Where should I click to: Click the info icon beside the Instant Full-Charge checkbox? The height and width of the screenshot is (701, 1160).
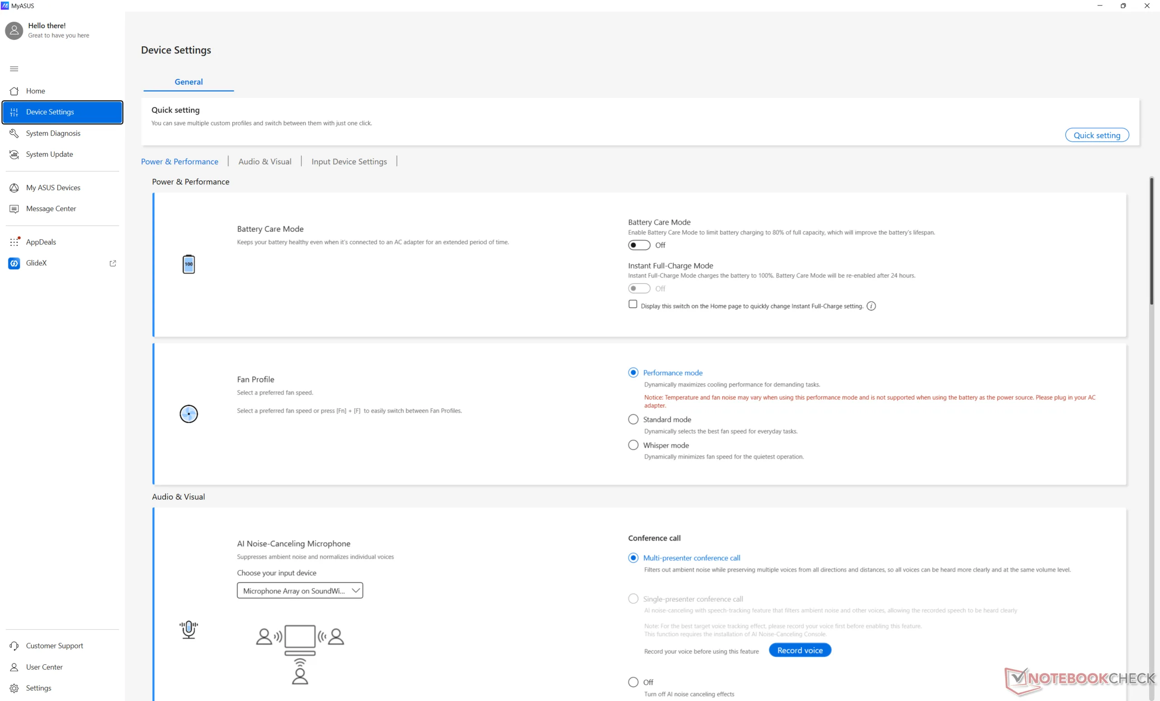coord(871,306)
